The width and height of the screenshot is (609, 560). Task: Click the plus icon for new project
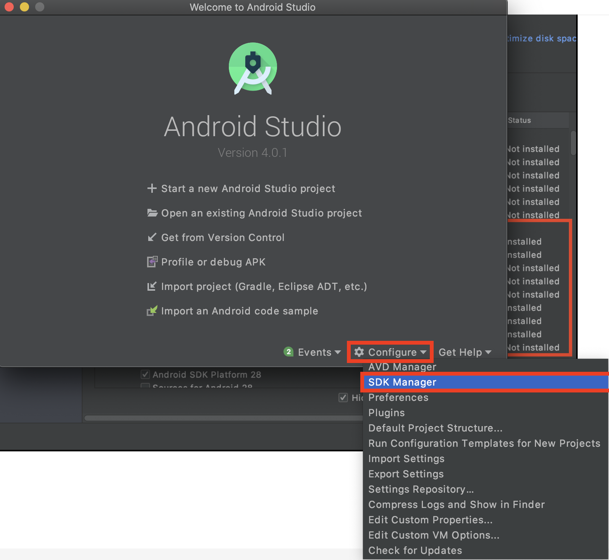[x=152, y=189]
